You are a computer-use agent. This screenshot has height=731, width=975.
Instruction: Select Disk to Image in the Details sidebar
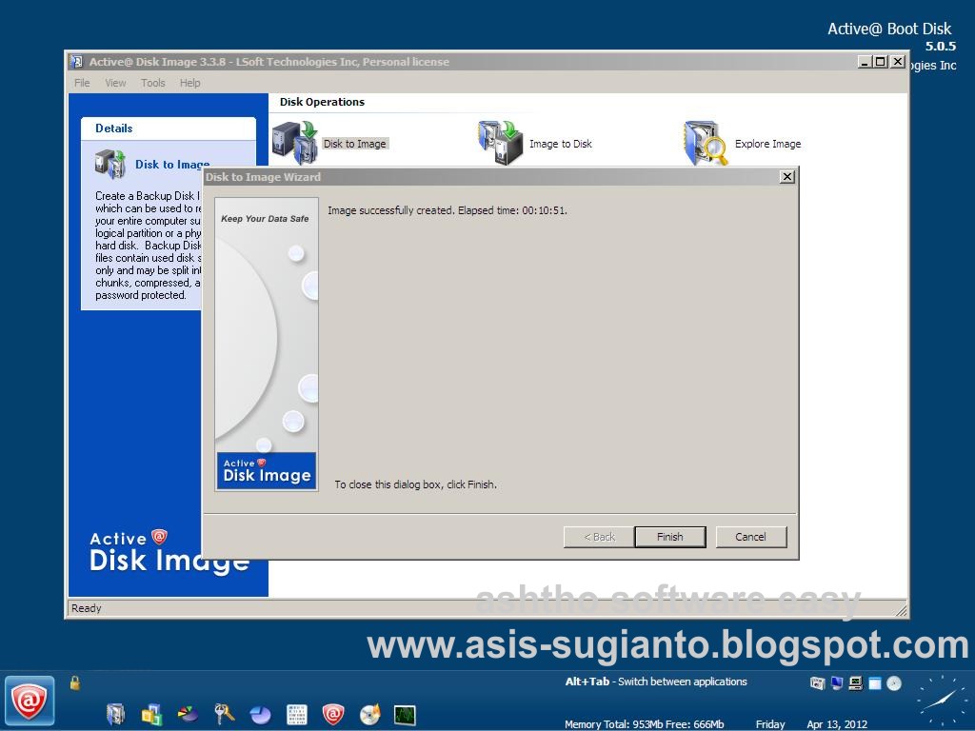coord(171,164)
